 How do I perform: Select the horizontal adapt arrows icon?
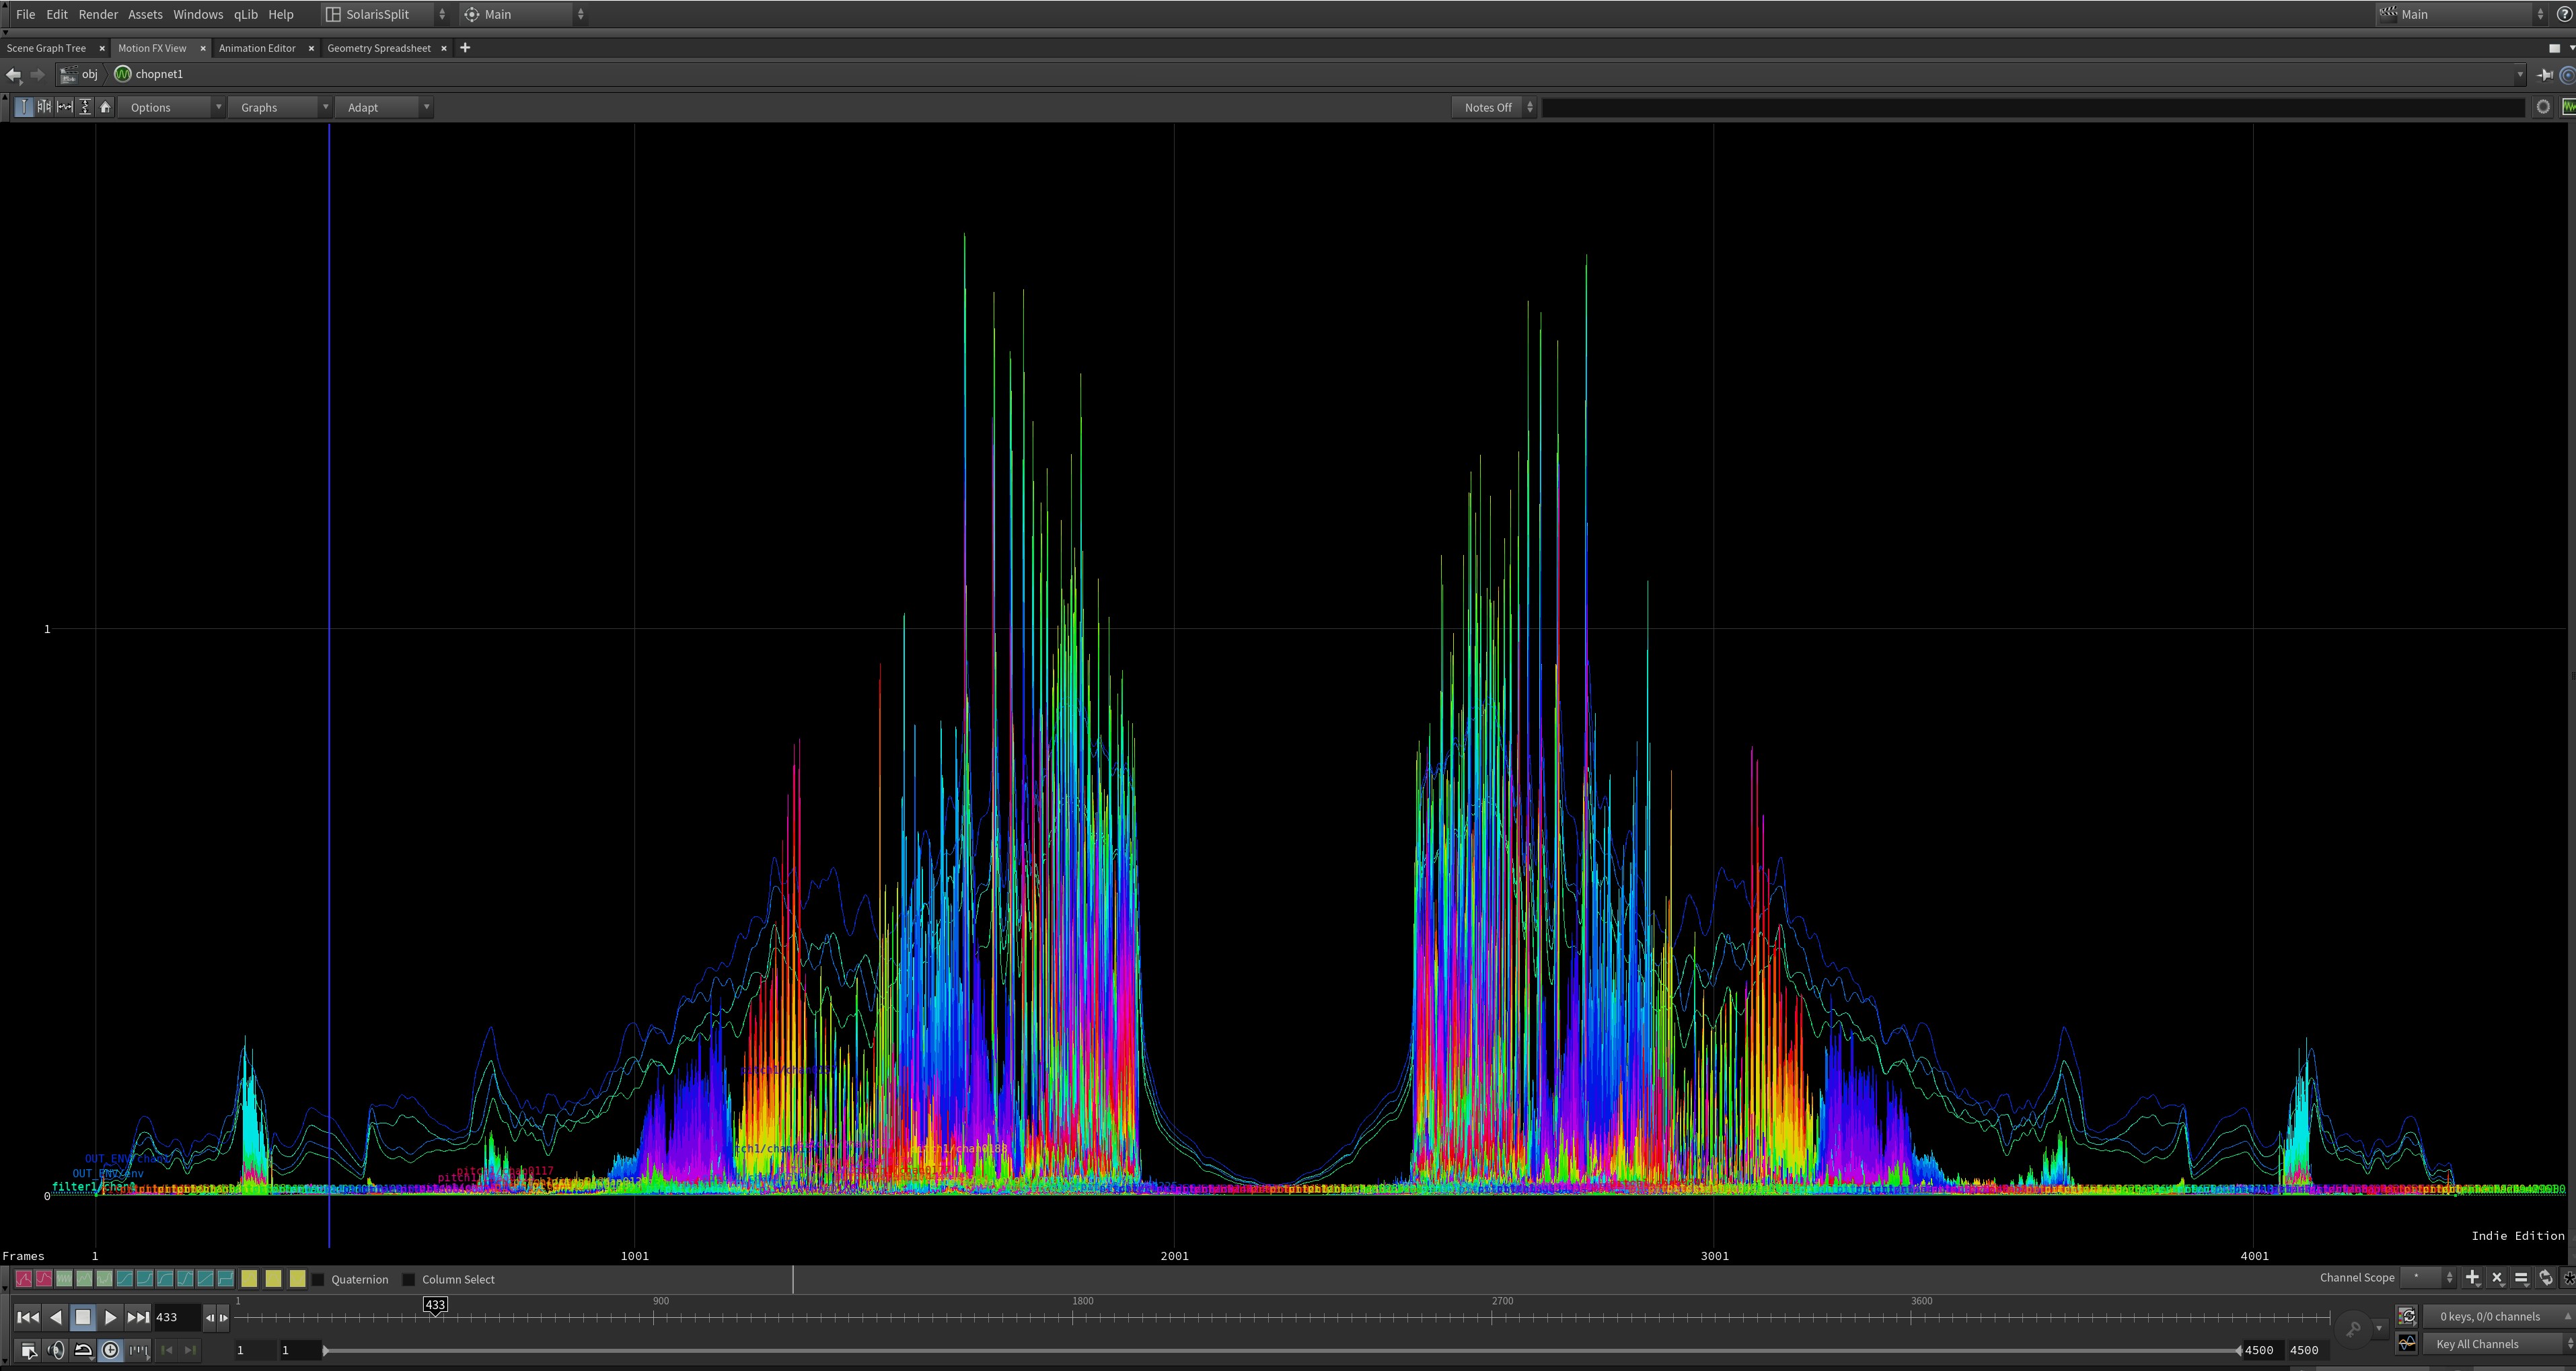(65, 107)
